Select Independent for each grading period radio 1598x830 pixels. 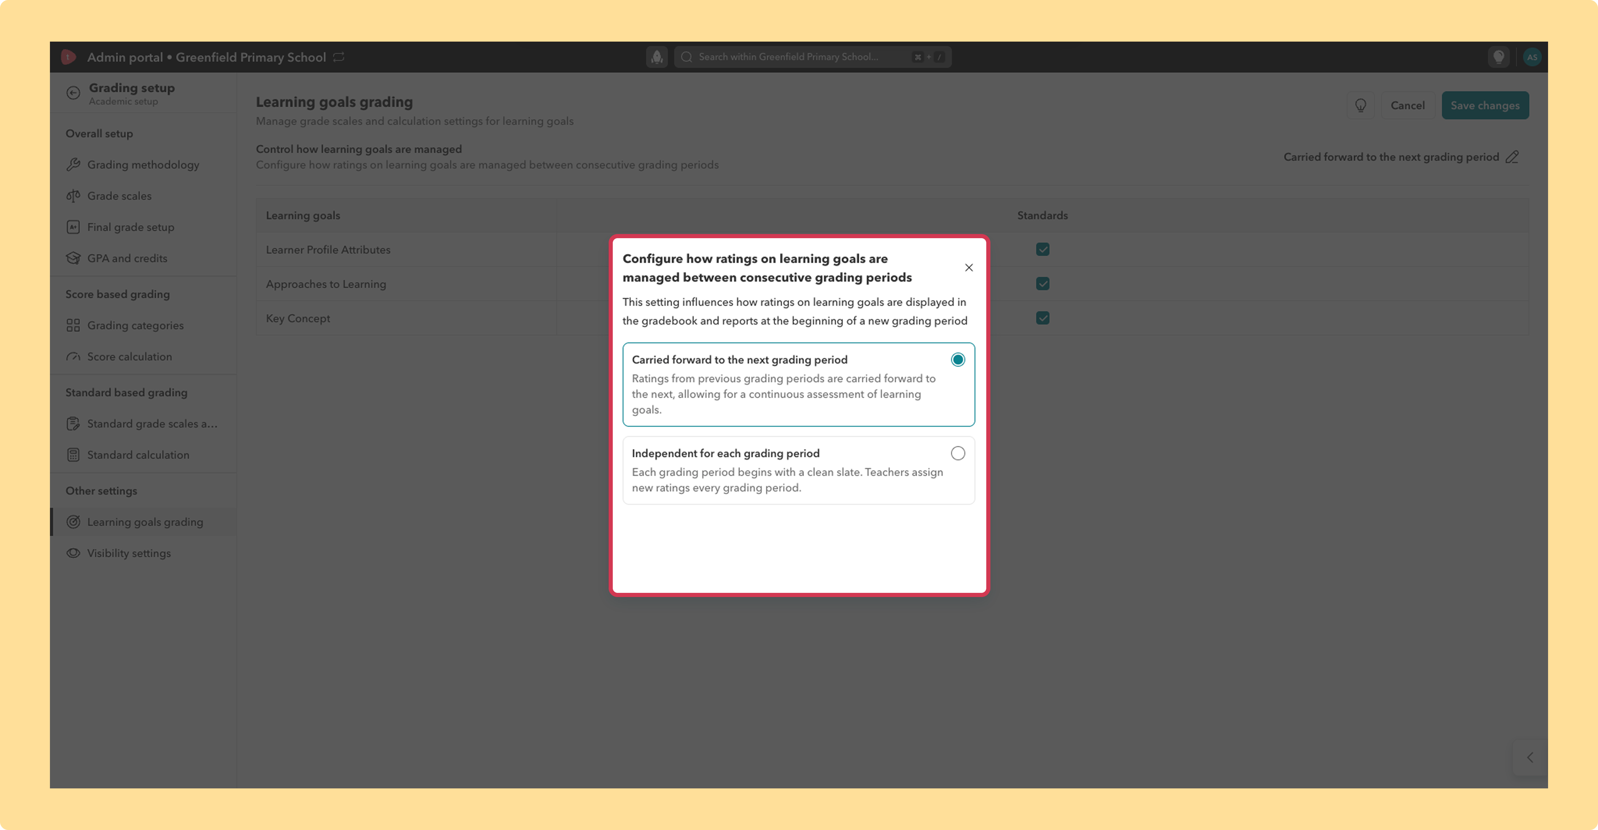pyautogui.click(x=958, y=453)
